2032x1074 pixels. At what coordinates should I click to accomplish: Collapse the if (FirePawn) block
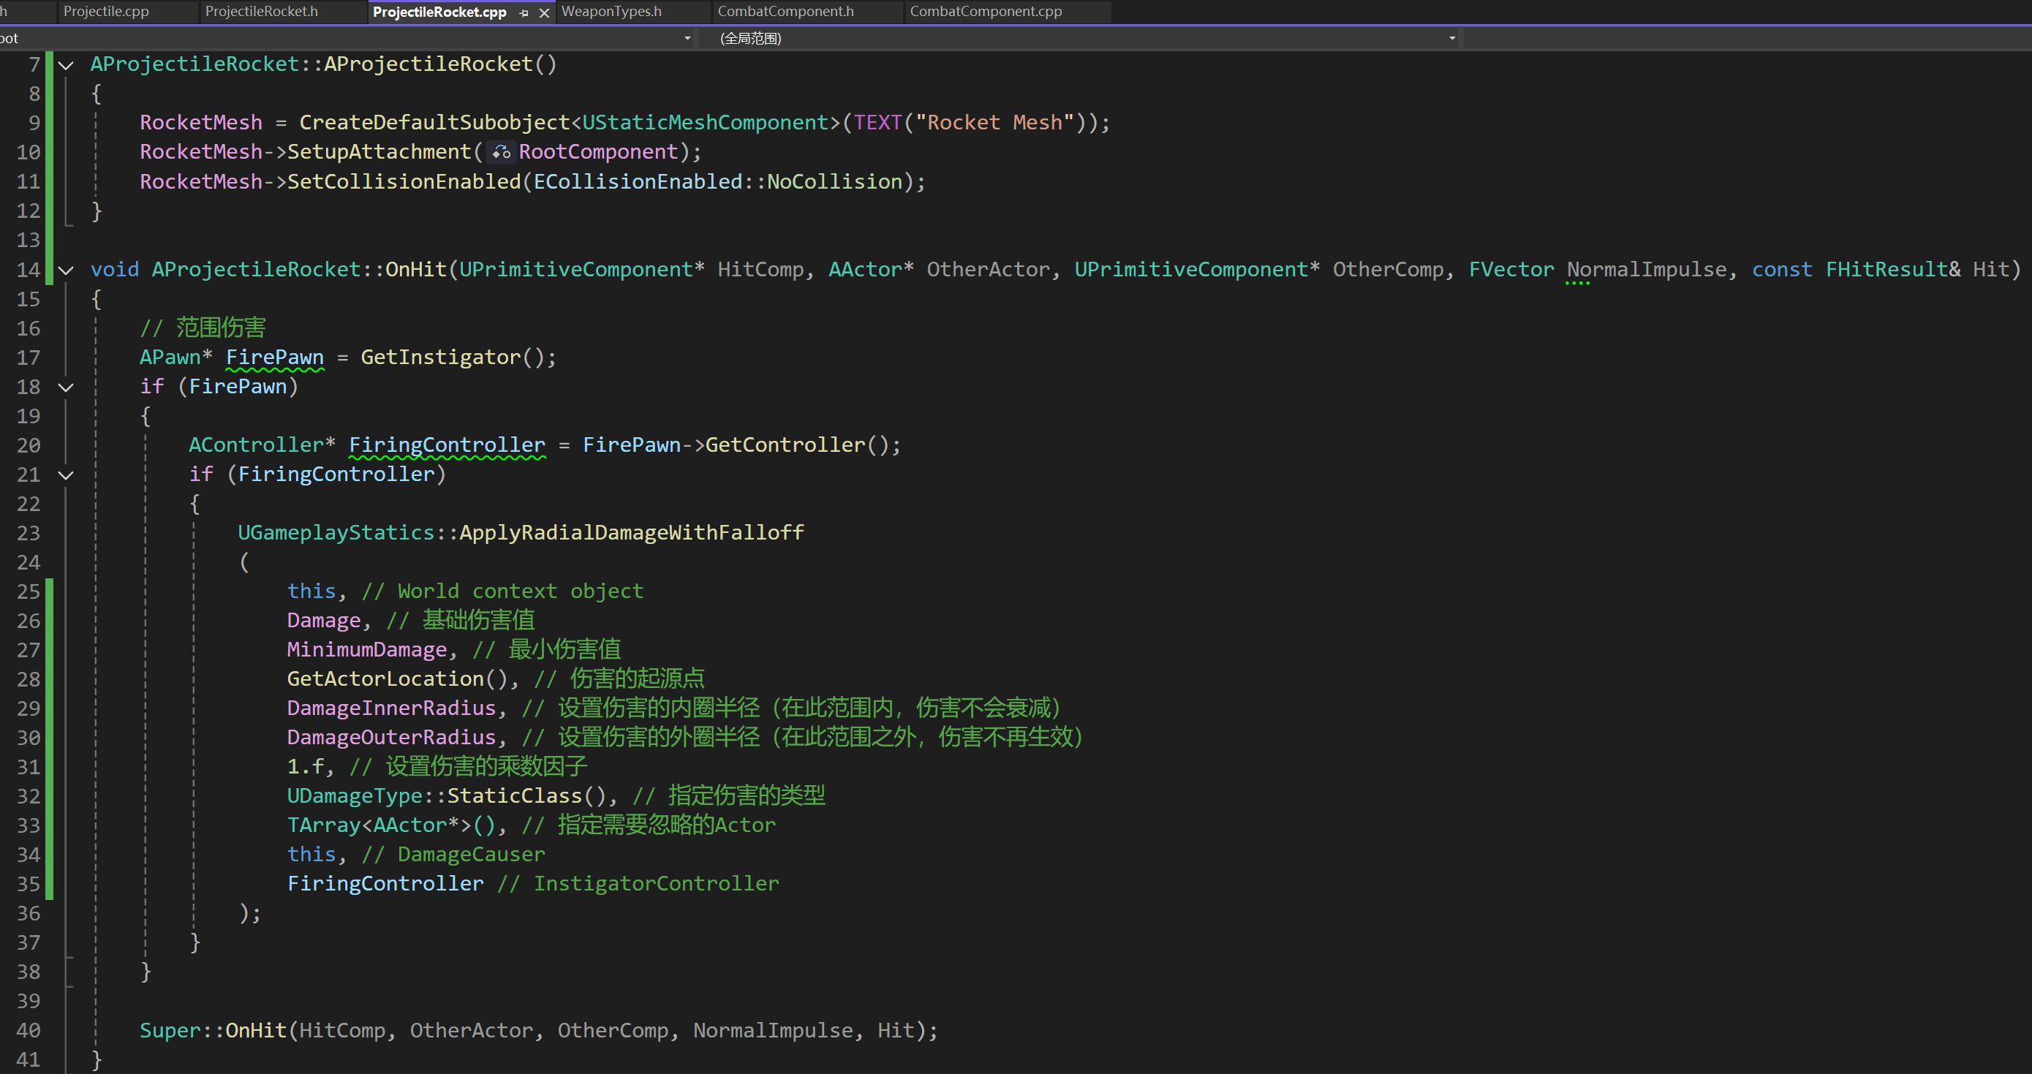(x=67, y=387)
